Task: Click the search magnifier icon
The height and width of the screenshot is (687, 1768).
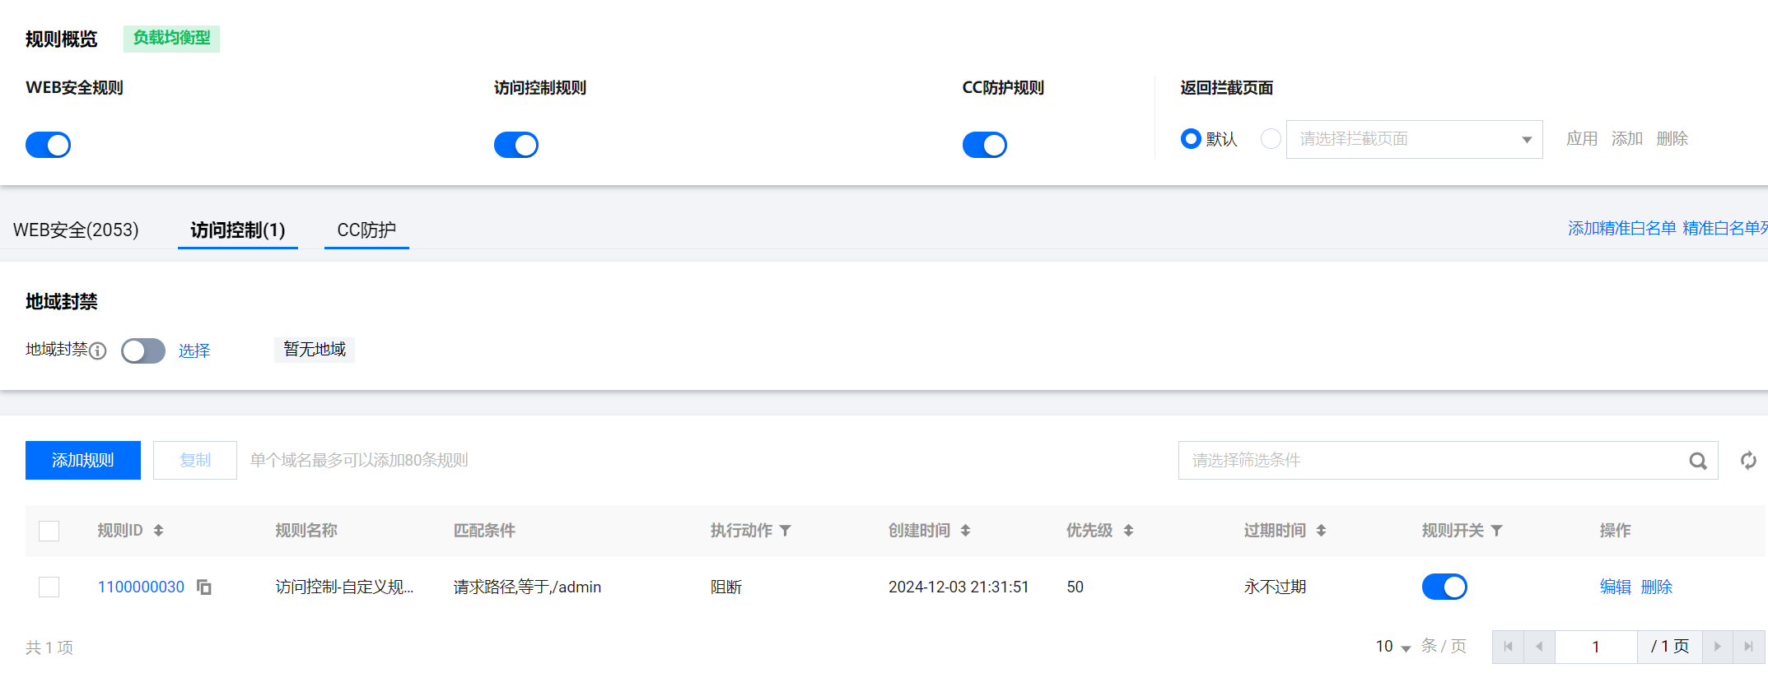Action: click(1697, 461)
